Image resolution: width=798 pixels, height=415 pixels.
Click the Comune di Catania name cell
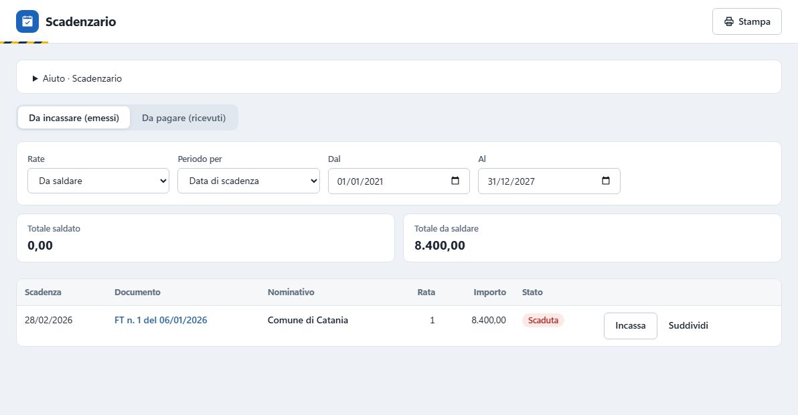coord(308,320)
